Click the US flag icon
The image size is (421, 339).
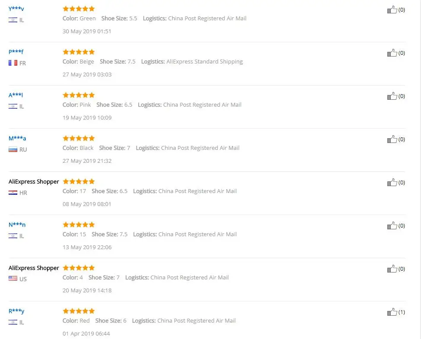point(13,279)
